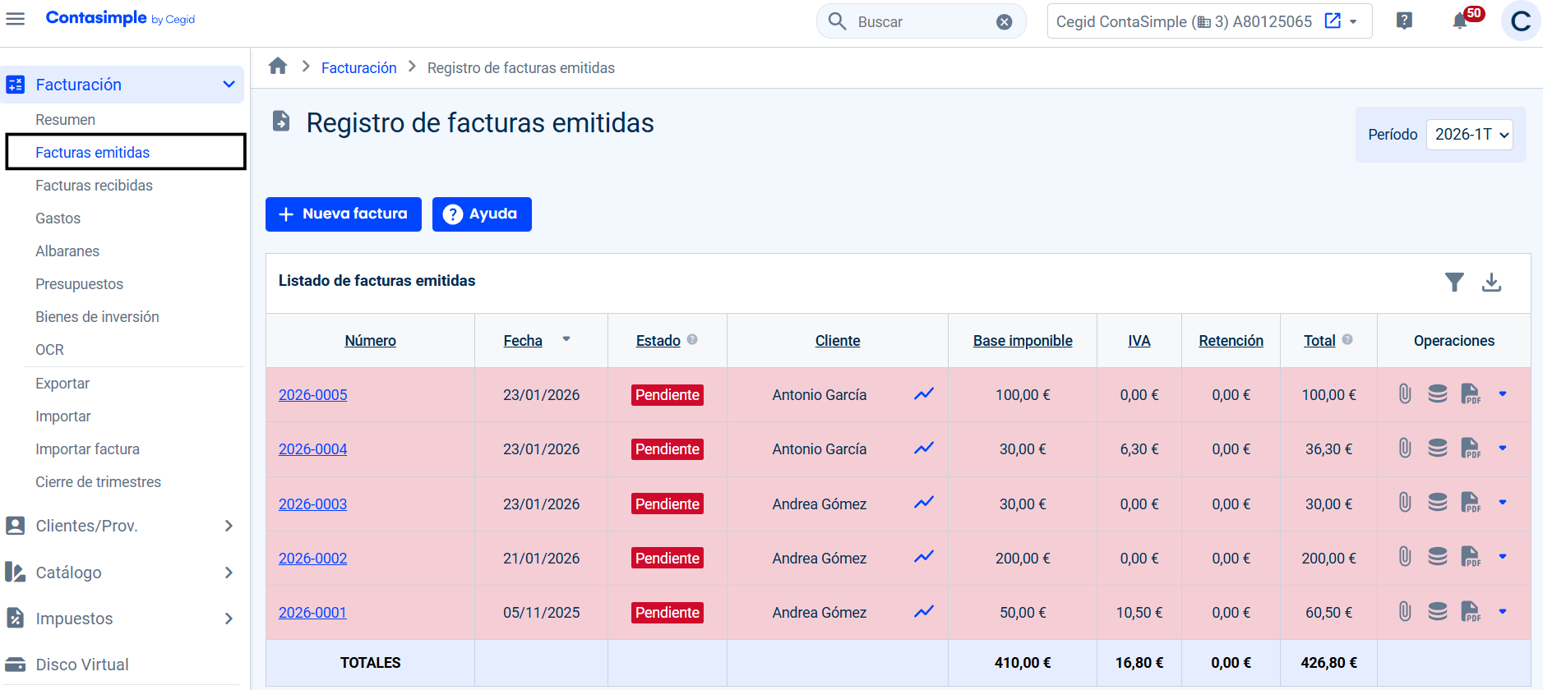Go to Facturas recibidas
The image size is (1543, 690).
[94, 186]
